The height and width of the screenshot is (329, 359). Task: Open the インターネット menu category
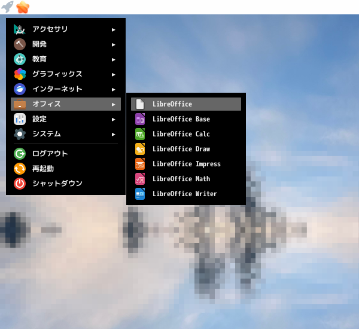point(66,89)
